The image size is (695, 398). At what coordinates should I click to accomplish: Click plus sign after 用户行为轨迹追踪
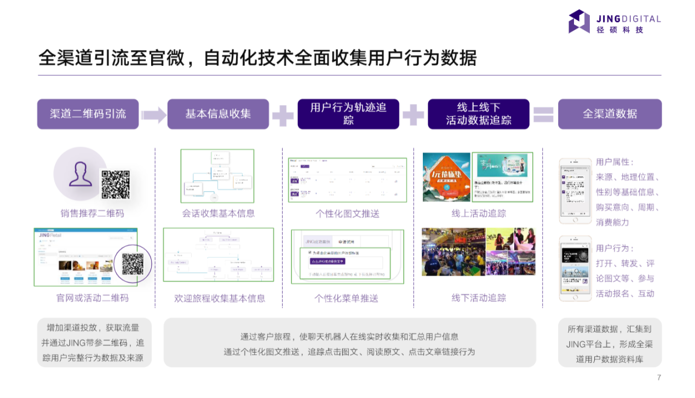[x=413, y=114]
